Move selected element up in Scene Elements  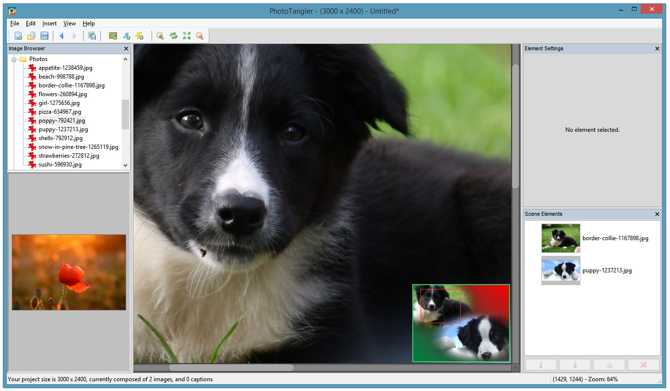(540, 364)
